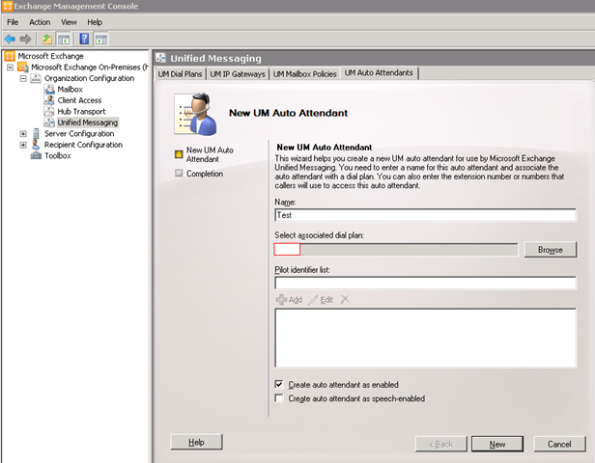Screen dimensions: 595x463
Task: Click the plus Add icon under pilot identifier
Action: [281, 300]
